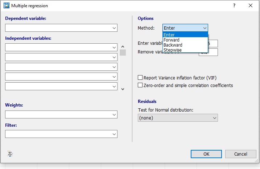The image size is (260, 169).
Task: Click the question mark help button
Action: click(234, 6)
